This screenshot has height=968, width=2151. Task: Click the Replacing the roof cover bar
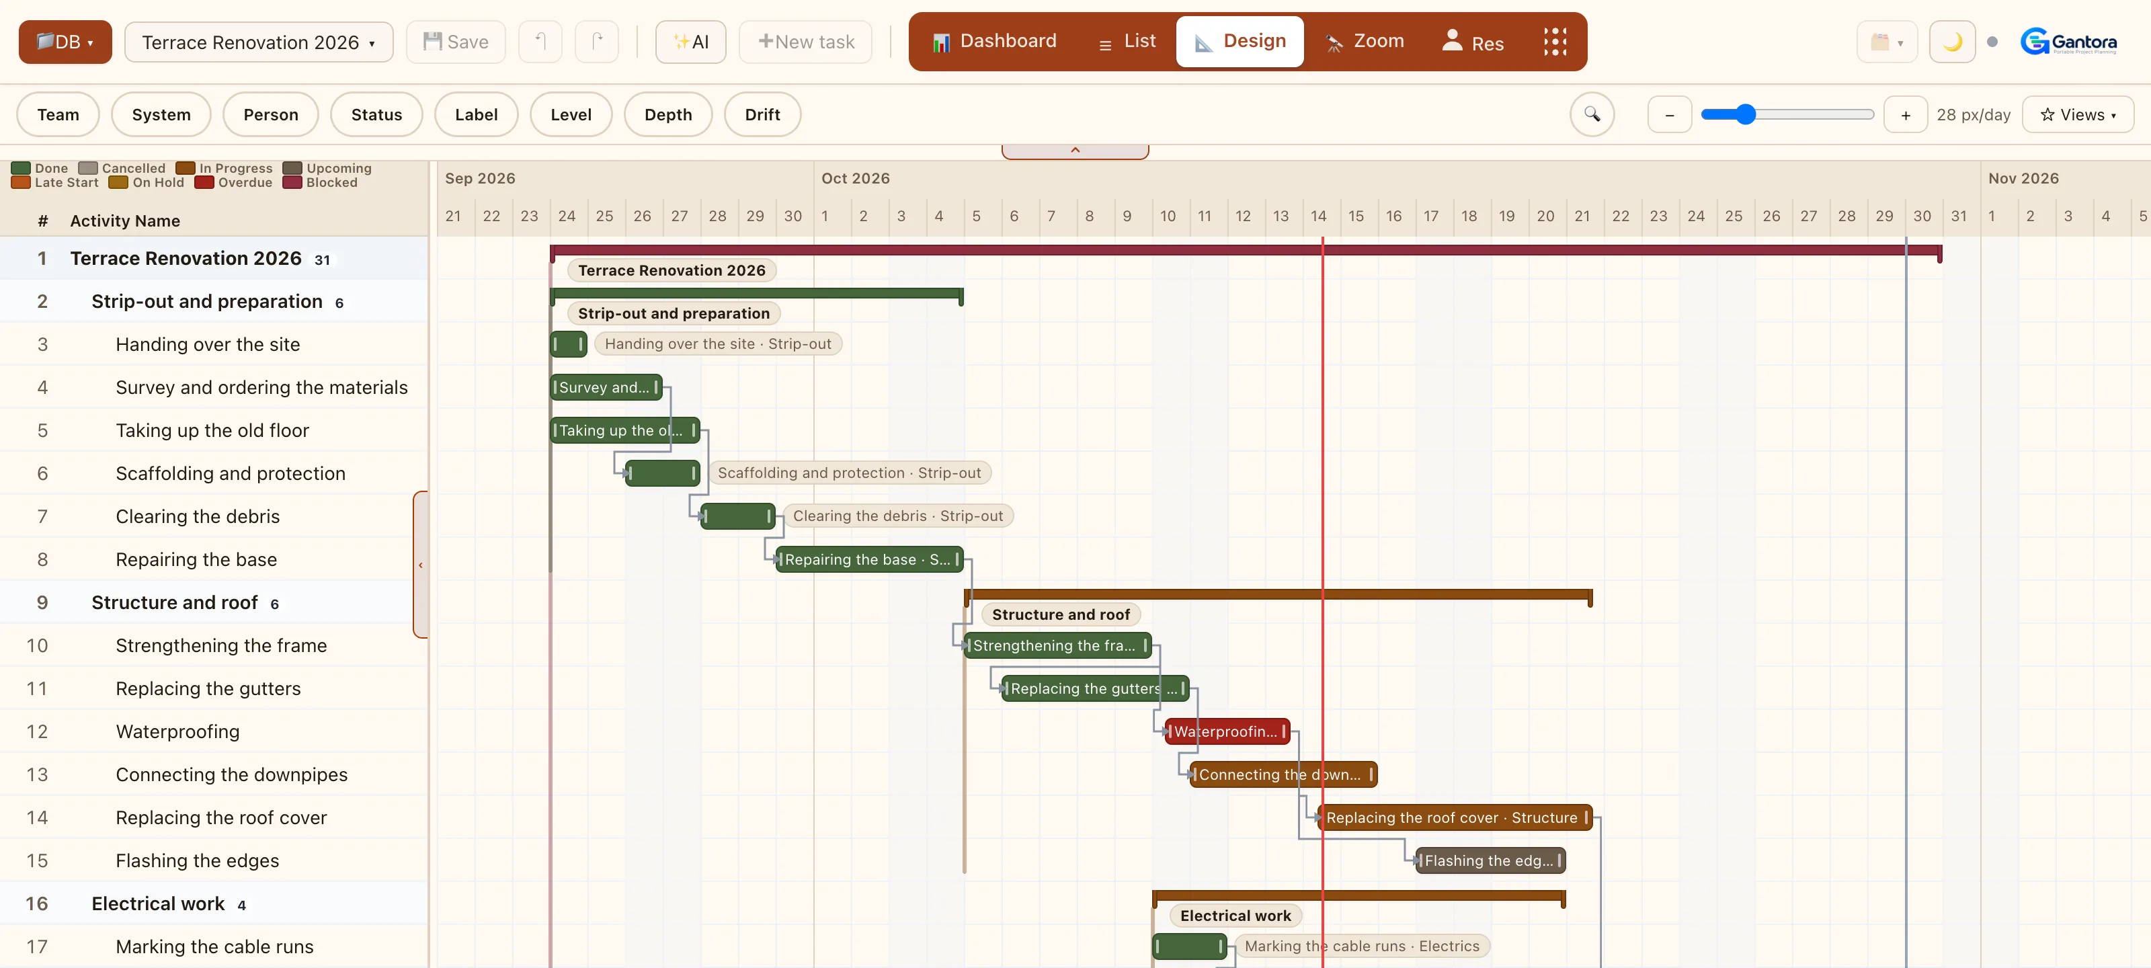1455,817
